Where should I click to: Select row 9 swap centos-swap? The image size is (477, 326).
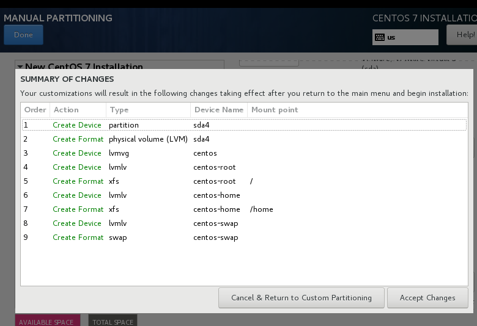pyautogui.click(x=244, y=237)
